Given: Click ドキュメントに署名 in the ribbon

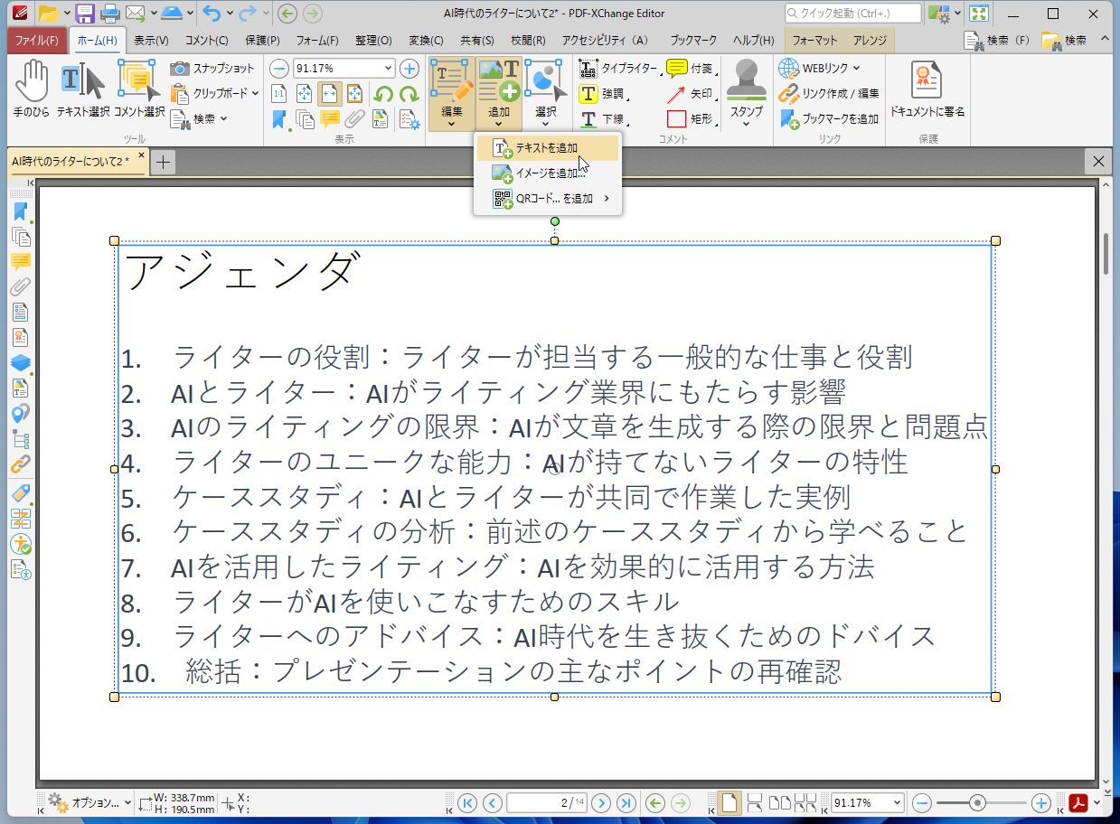Looking at the screenshot, I should 925,89.
